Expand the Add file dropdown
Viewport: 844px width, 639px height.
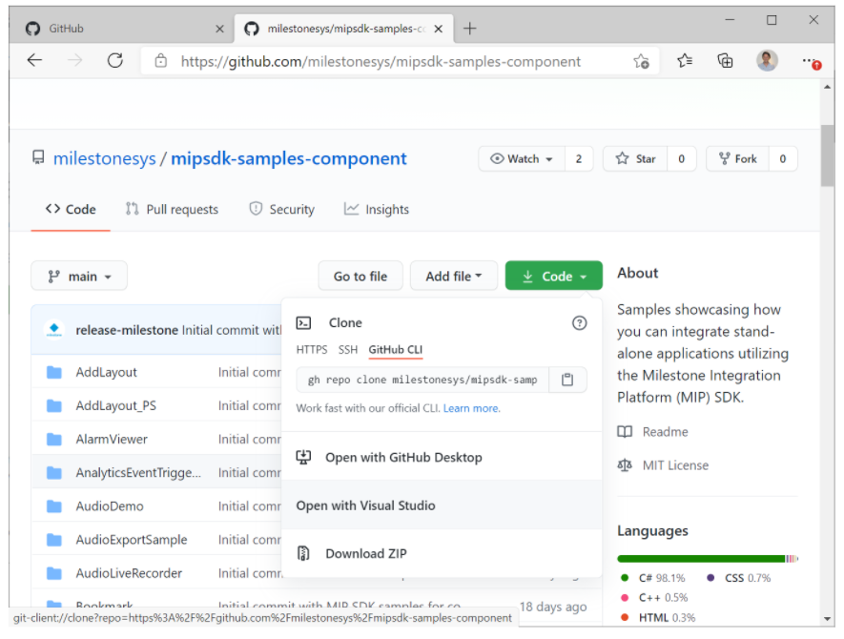pos(453,277)
